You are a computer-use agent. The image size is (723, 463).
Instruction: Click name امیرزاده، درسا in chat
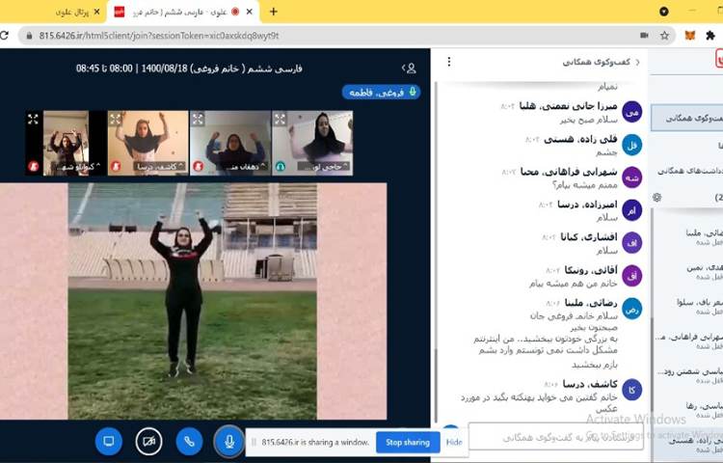coord(587,204)
